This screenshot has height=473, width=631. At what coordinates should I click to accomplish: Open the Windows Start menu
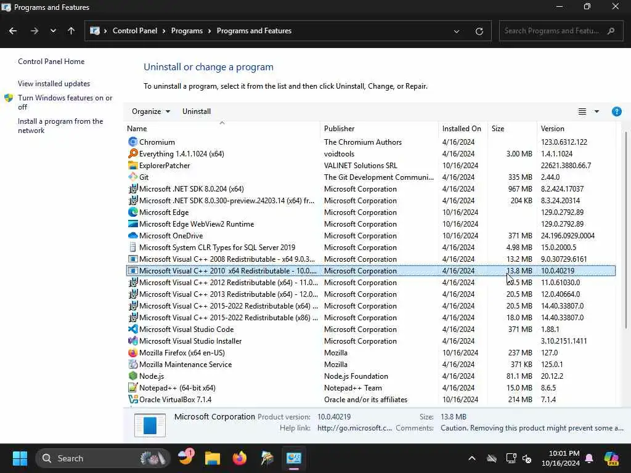click(20, 458)
